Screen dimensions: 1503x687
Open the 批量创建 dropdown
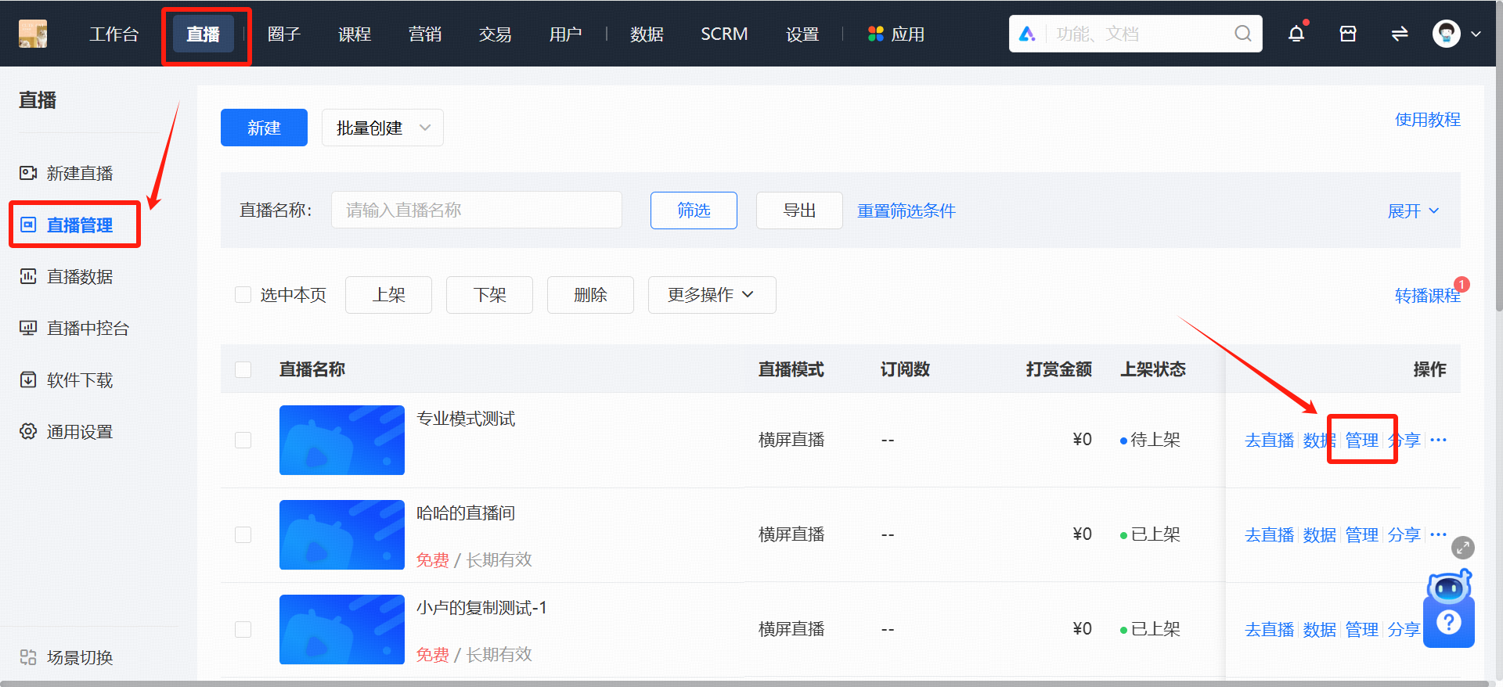[x=382, y=128]
